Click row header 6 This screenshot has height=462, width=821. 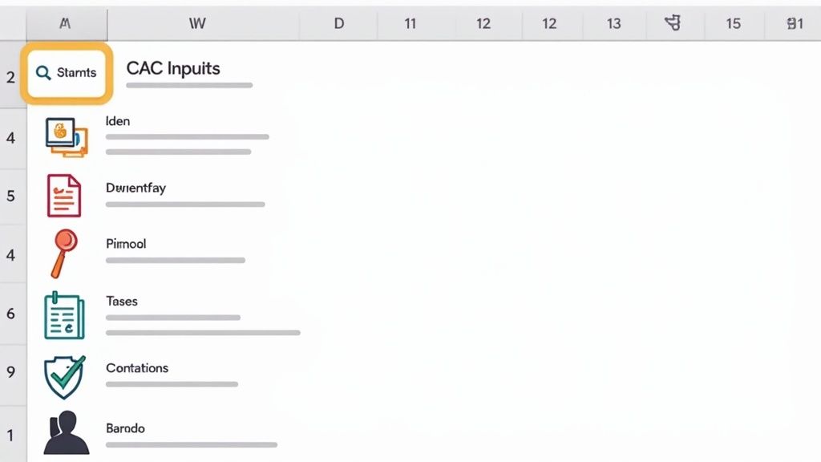click(11, 314)
